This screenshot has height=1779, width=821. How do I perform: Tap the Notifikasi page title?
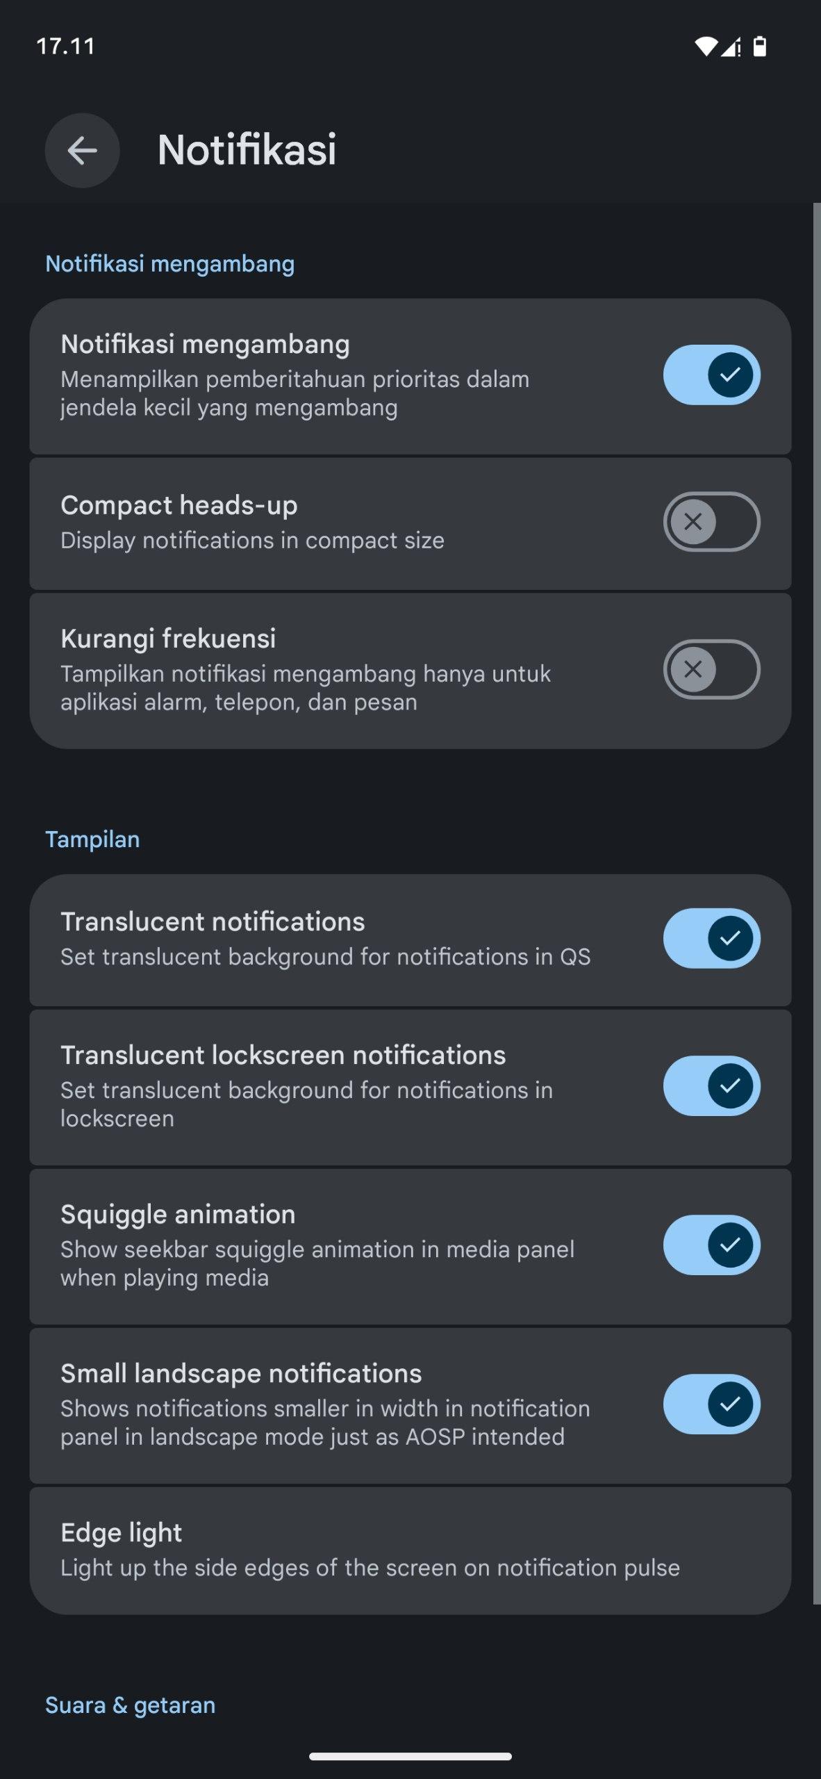pos(247,149)
